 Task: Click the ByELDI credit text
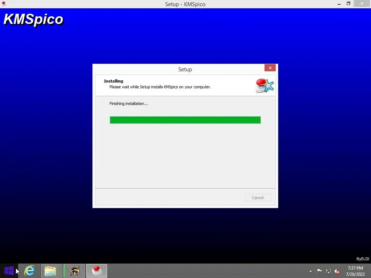coord(362,259)
